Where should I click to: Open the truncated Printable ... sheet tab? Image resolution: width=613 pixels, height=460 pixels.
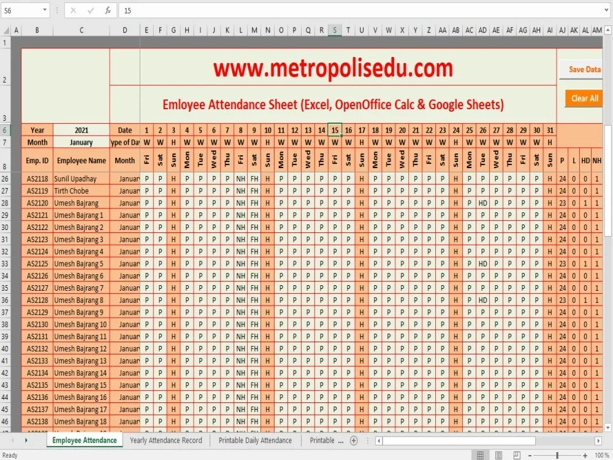pyautogui.click(x=327, y=440)
